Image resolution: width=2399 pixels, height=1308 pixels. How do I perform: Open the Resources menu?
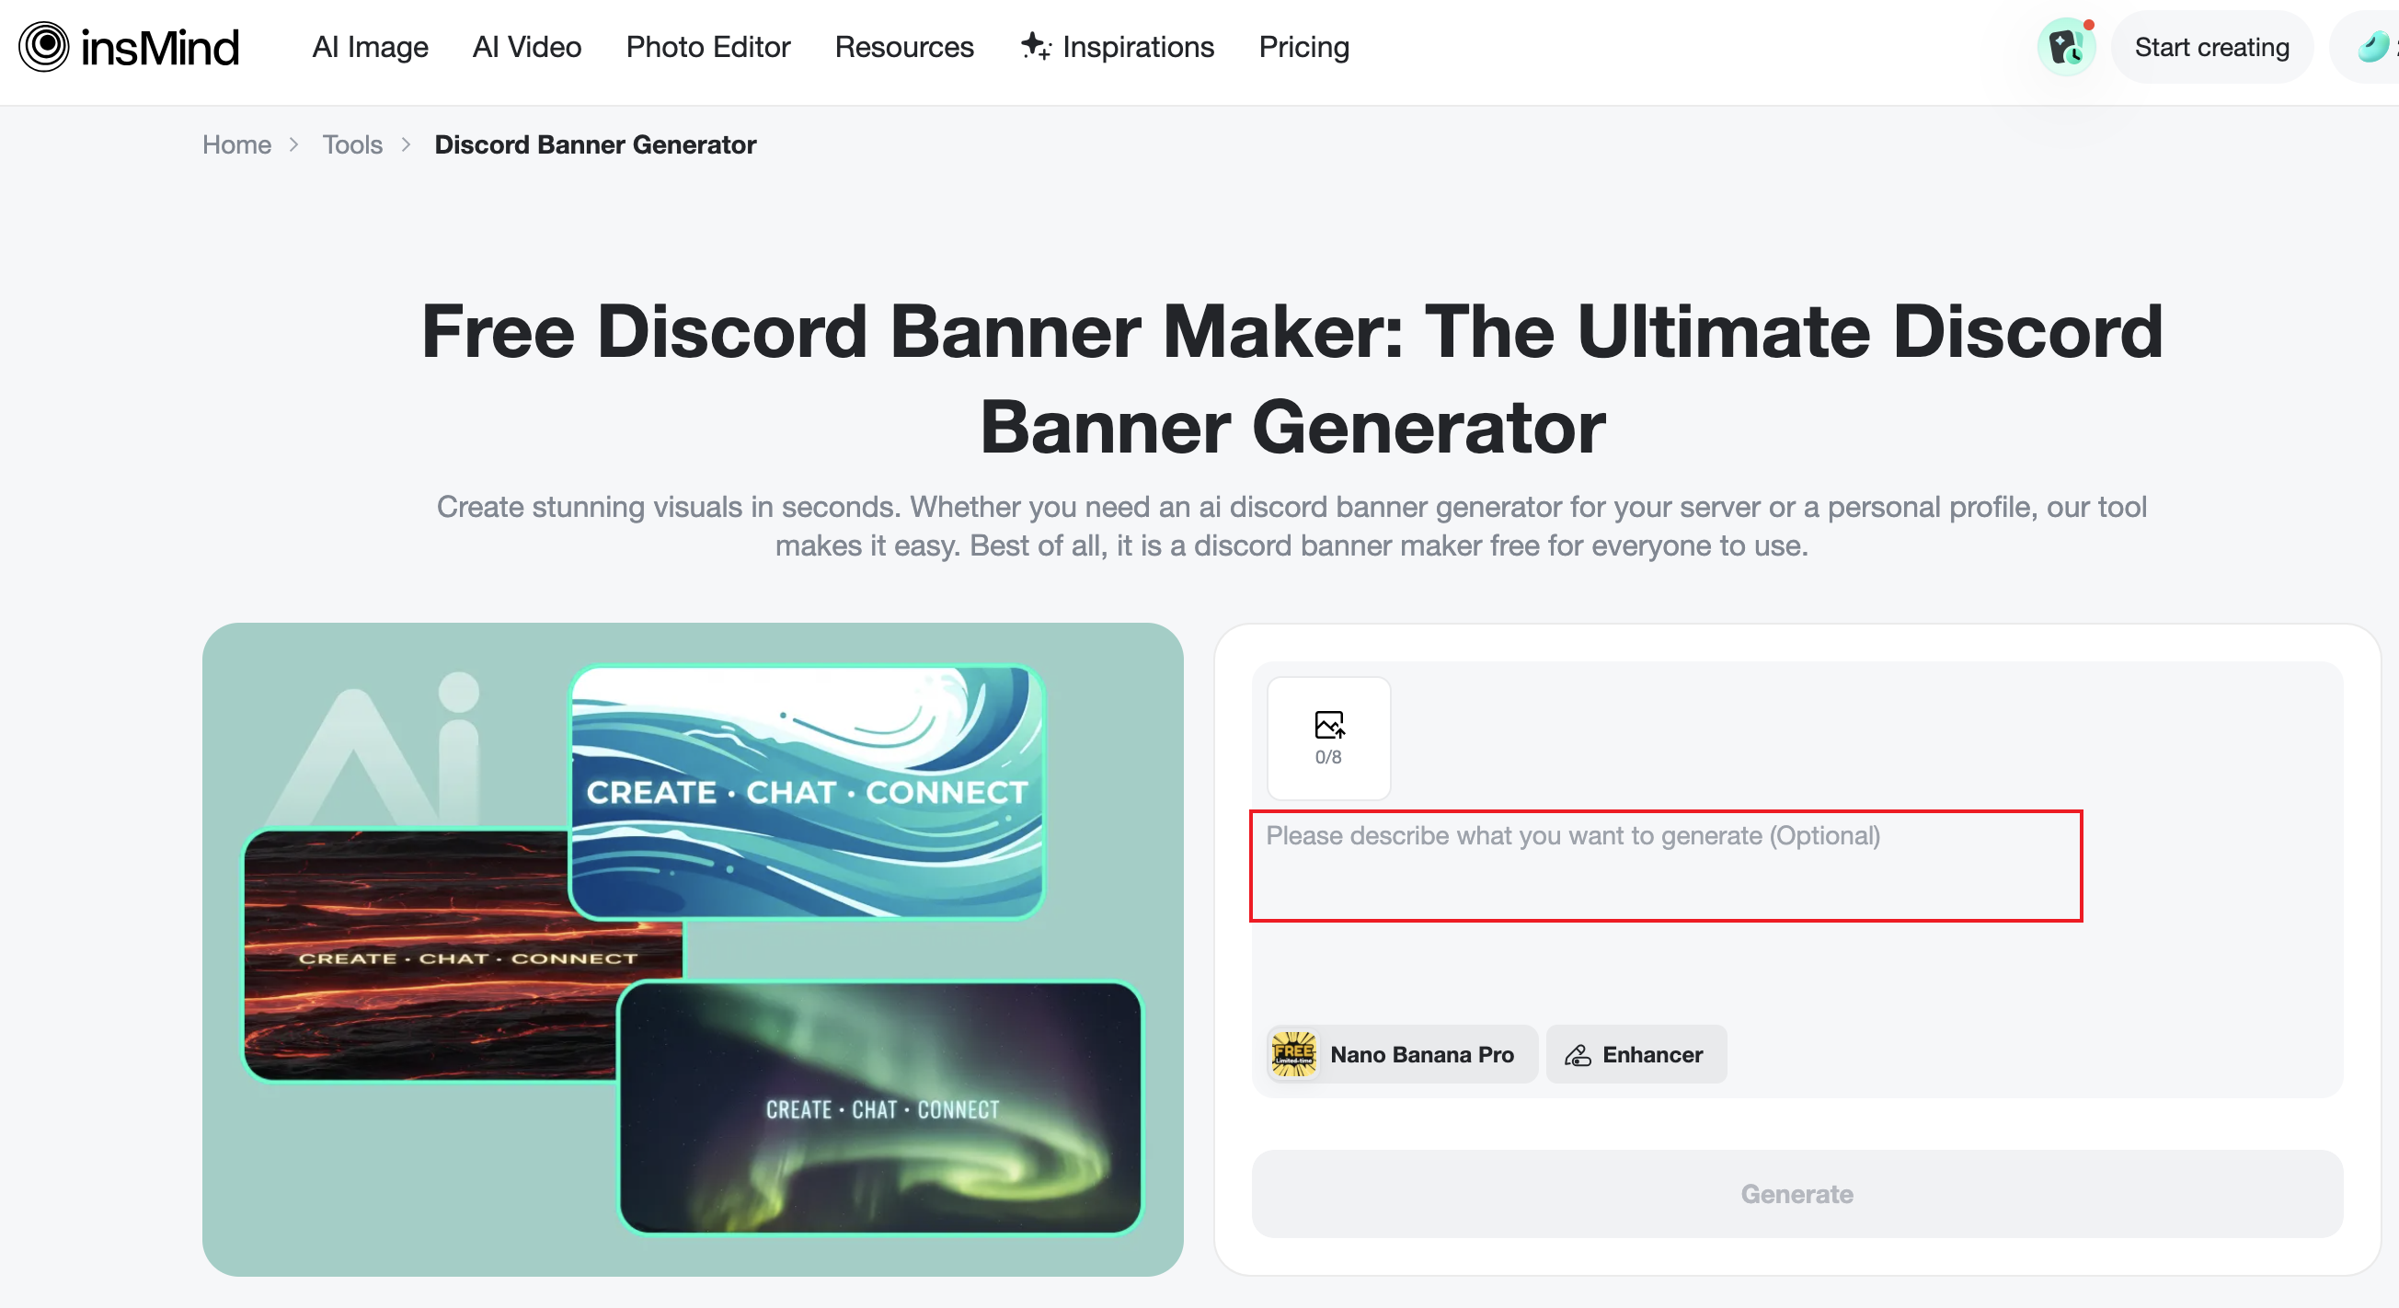coord(903,47)
